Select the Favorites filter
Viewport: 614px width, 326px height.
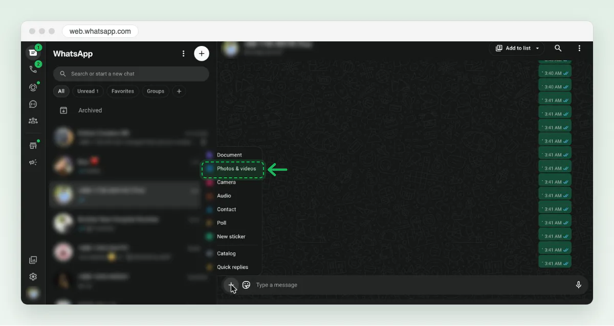pyautogui.click(x=123, y=91)
